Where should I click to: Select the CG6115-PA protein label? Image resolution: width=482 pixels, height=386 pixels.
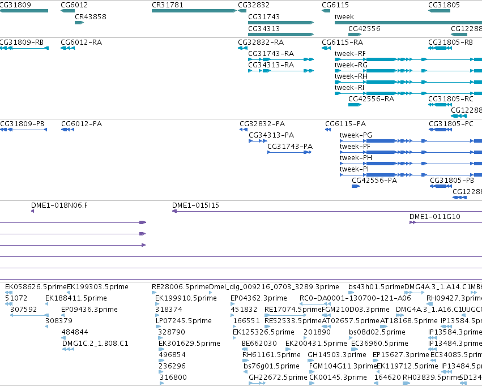click(345, 124)
